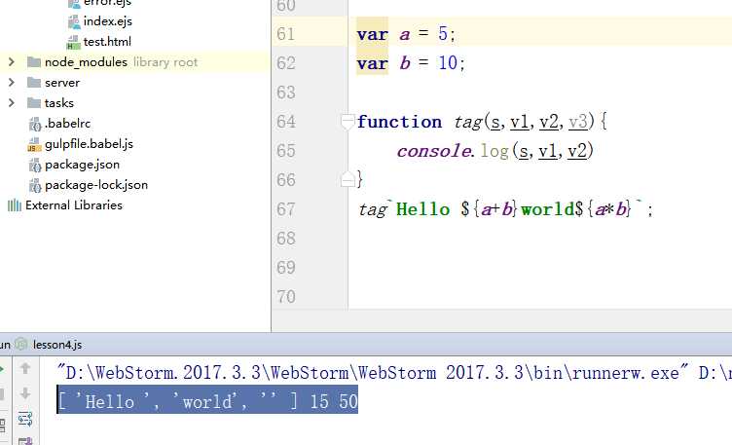The height and width of the screenshot is (445, 732).
Task: Click the package-lock.json file icon
Action: (x=34, y=185)
